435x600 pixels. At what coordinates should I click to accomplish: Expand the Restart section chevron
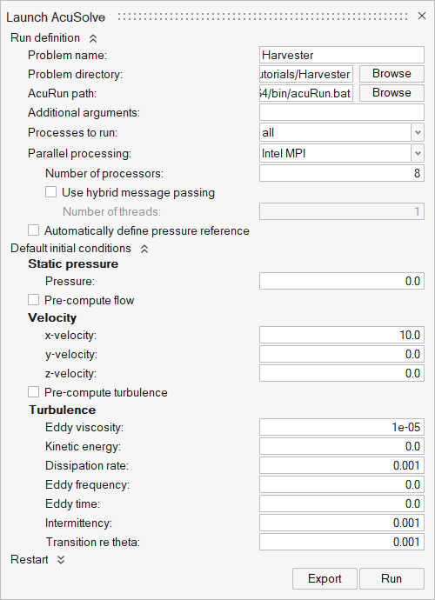click(x=61, y=560)
